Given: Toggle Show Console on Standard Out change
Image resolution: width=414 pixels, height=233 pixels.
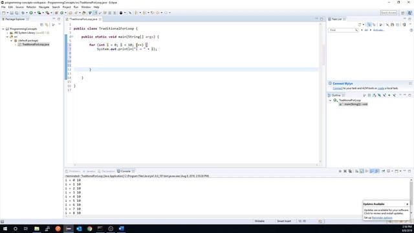Looking at the screenshot, I should 372,171.
